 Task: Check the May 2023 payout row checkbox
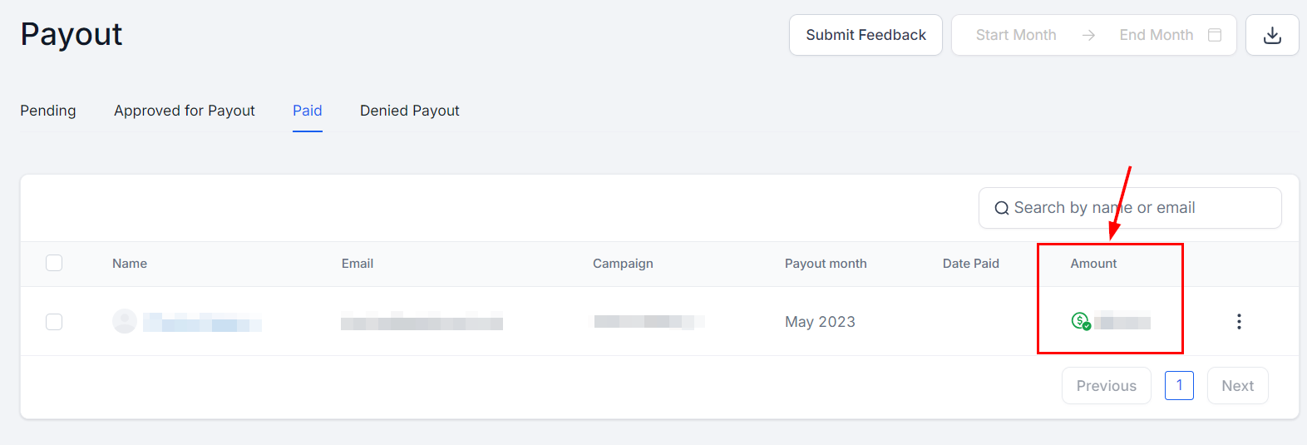[x=54, y=322]
